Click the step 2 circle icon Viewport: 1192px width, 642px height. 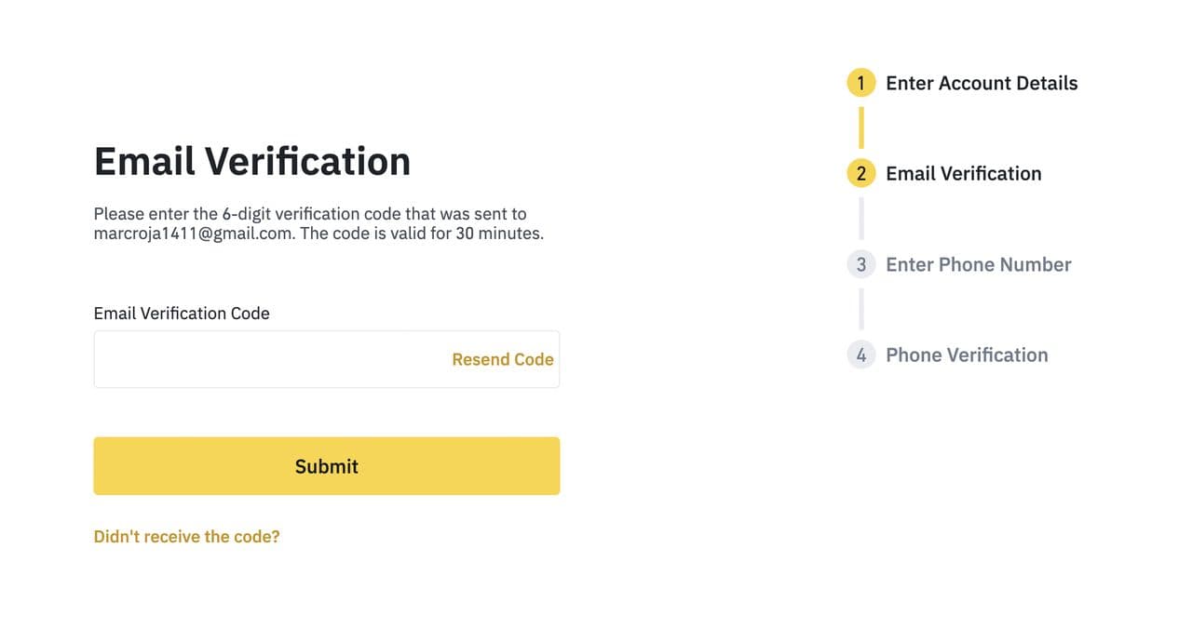tap(860, 173)
